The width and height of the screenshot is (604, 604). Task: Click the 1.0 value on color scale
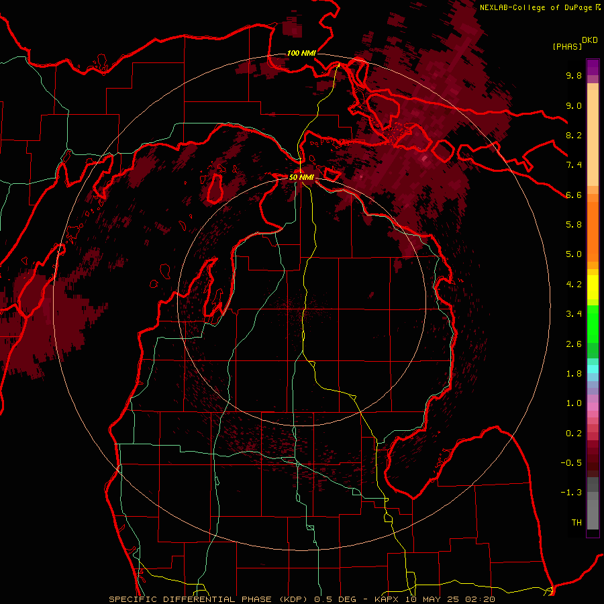point(574,403)
